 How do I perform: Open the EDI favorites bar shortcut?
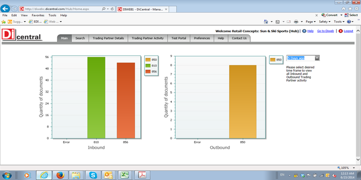tap(35, 22)
